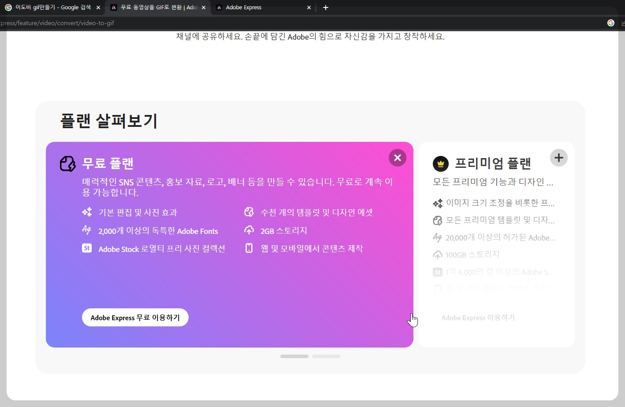
Task: Open a new browser tab
Action: (326, 7)
